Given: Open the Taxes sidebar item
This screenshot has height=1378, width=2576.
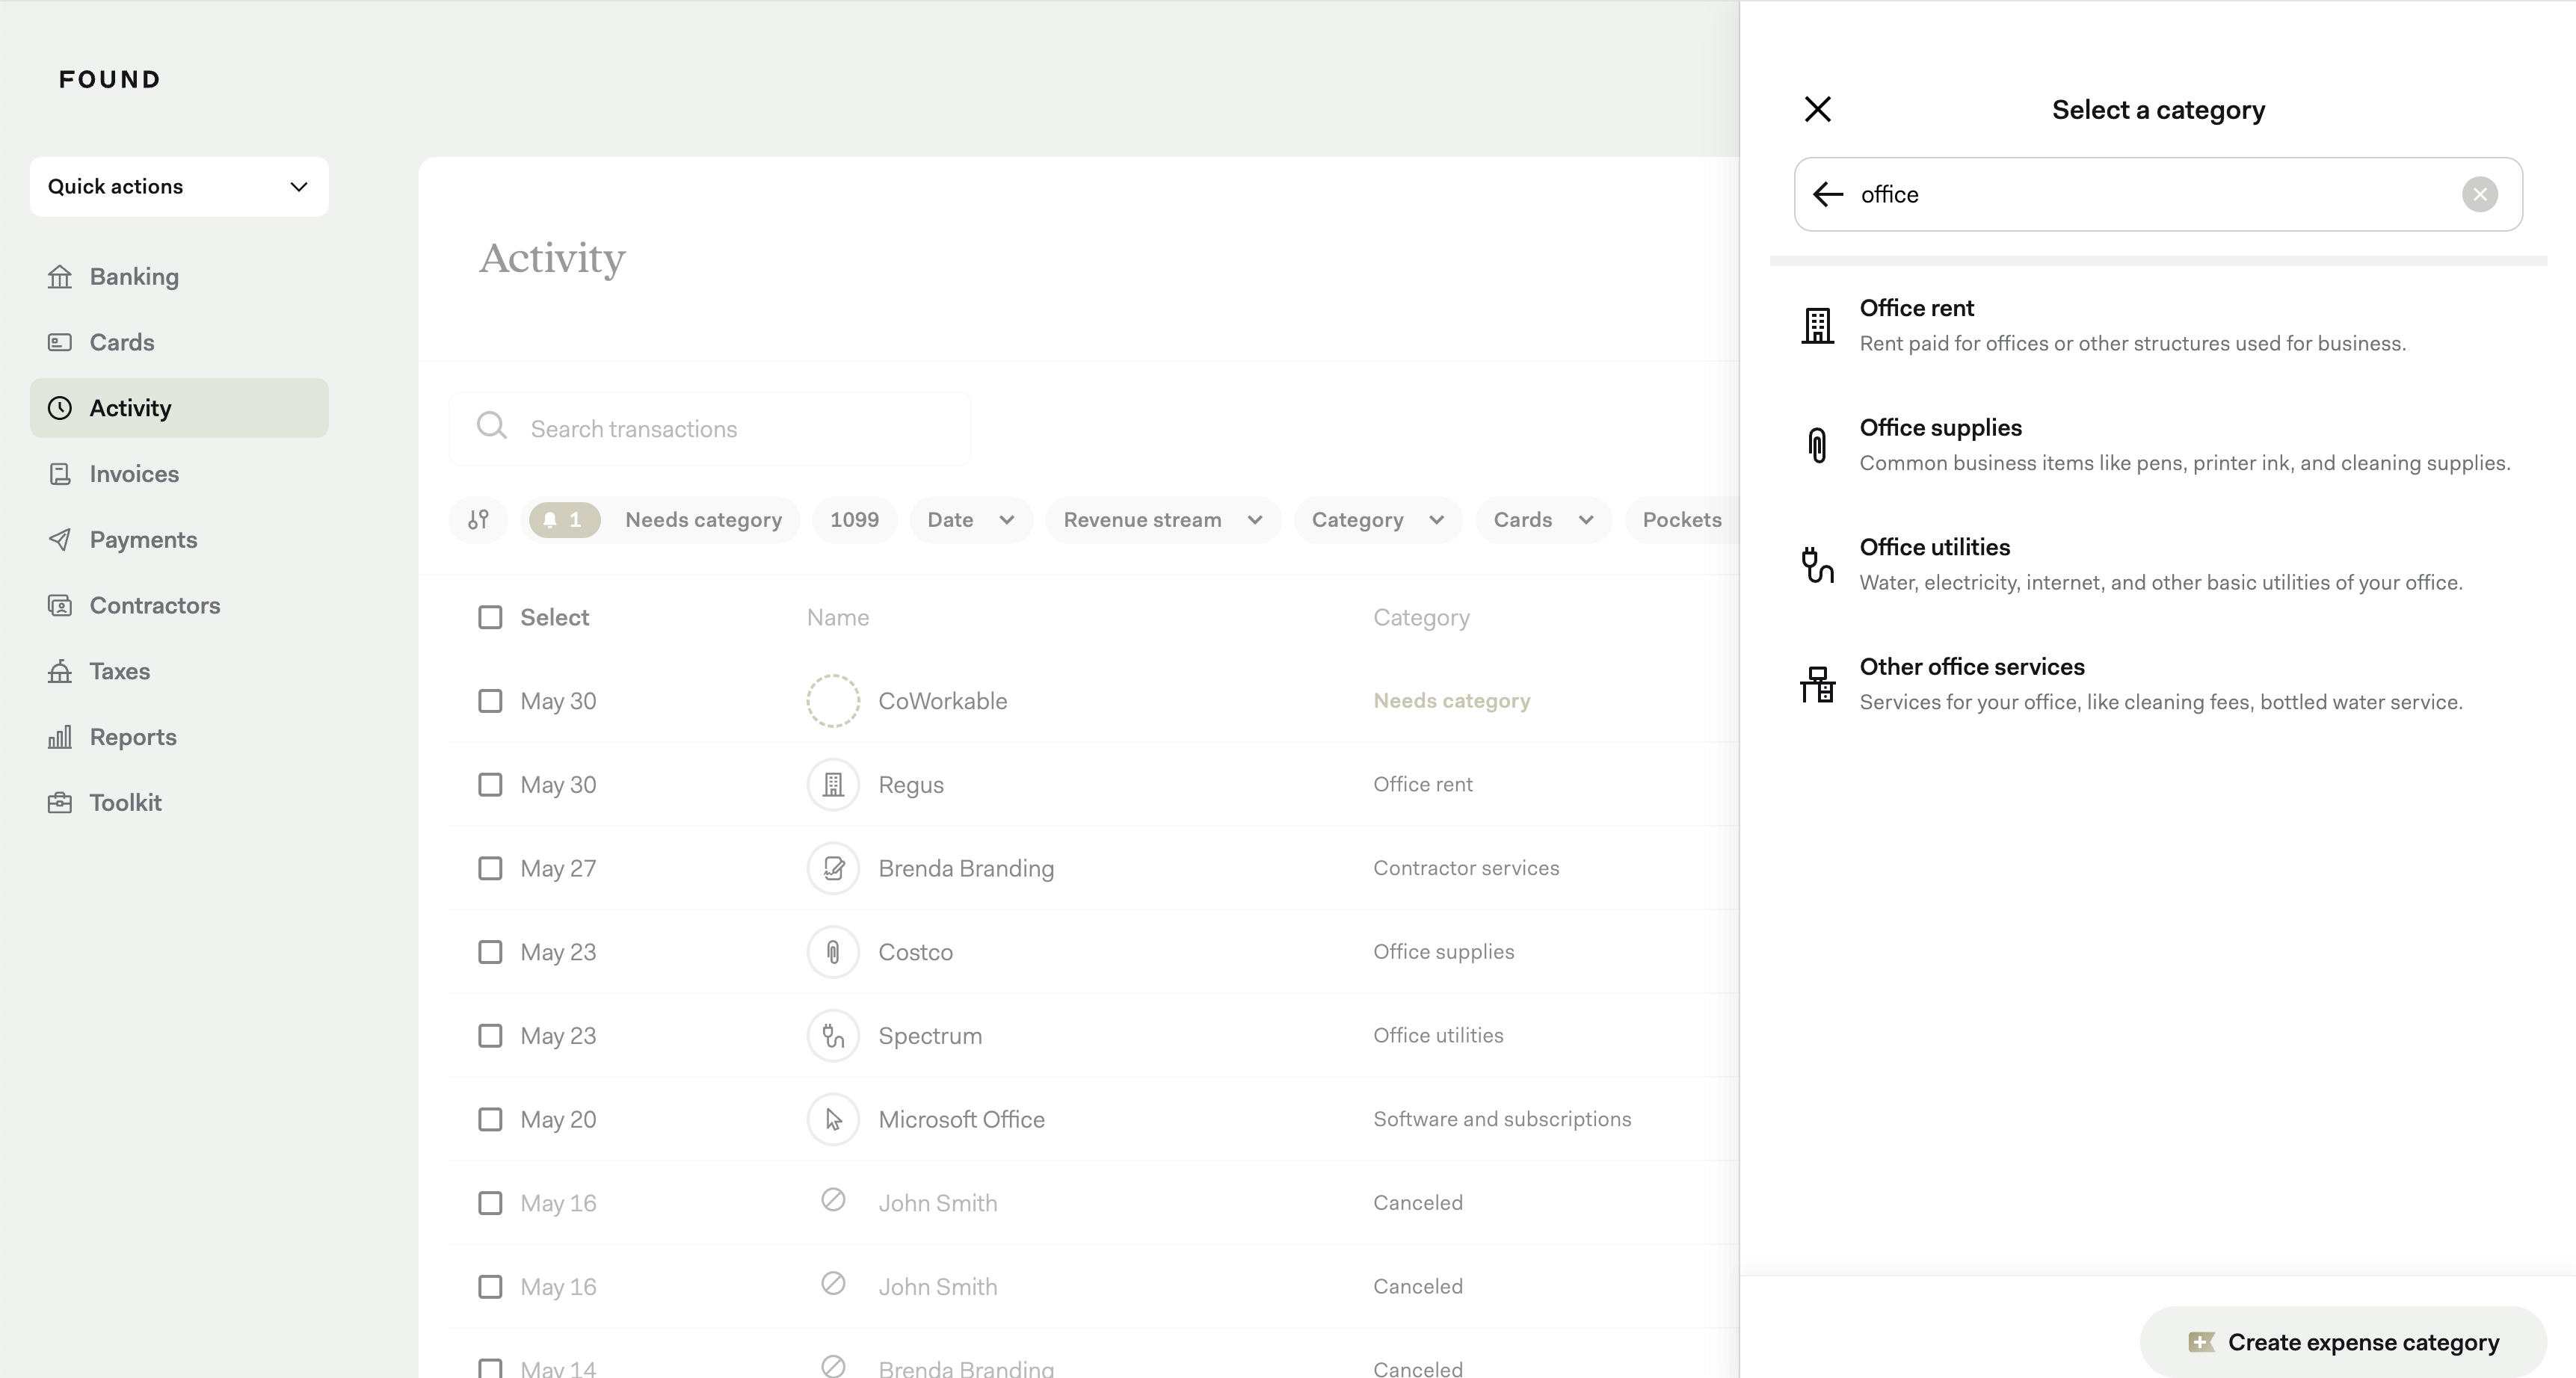Looking at the screenshot, I should pos(119,671).
